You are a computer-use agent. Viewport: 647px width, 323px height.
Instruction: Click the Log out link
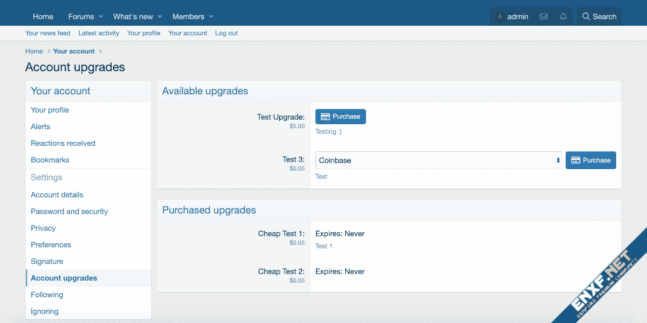click(226, 33)
